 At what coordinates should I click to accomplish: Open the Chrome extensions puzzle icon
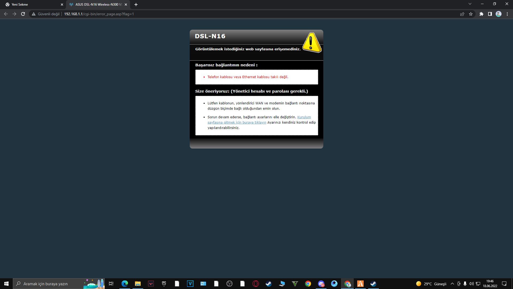coord(481,14)
